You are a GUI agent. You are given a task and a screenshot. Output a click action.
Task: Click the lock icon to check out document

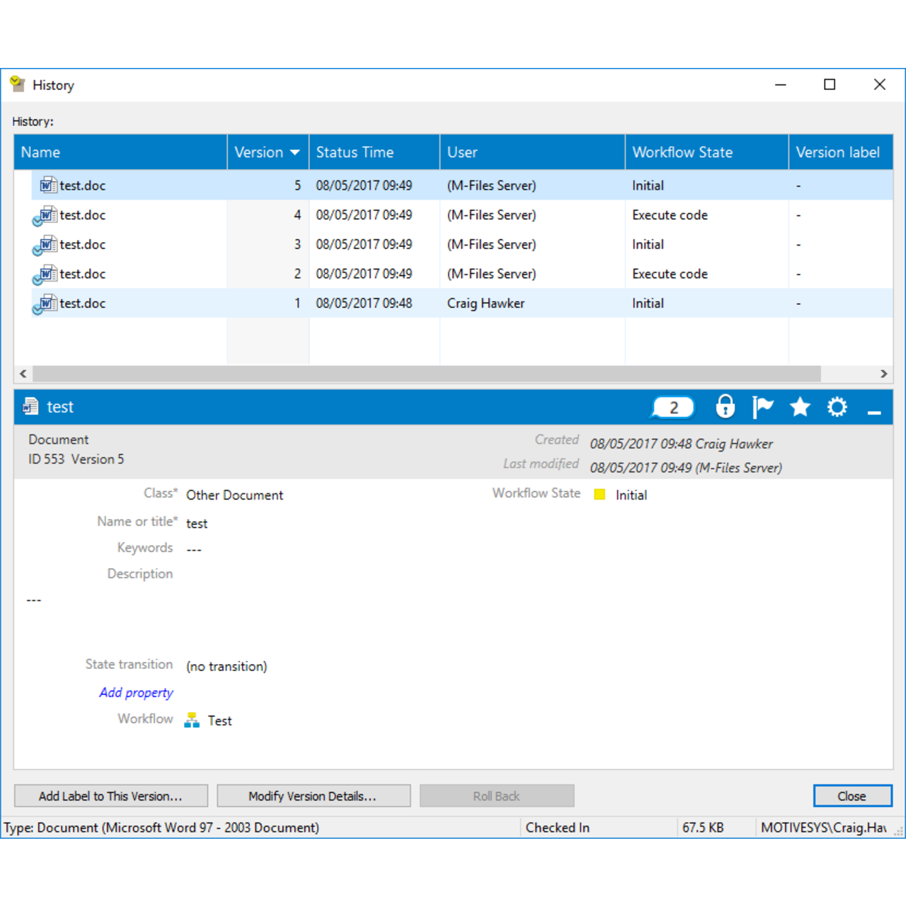[x=725, y=407]
